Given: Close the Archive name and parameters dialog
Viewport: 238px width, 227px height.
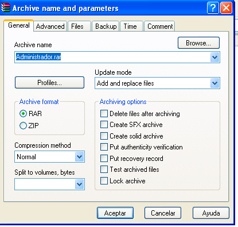Looking at the screenshot, I should (227, 8).
